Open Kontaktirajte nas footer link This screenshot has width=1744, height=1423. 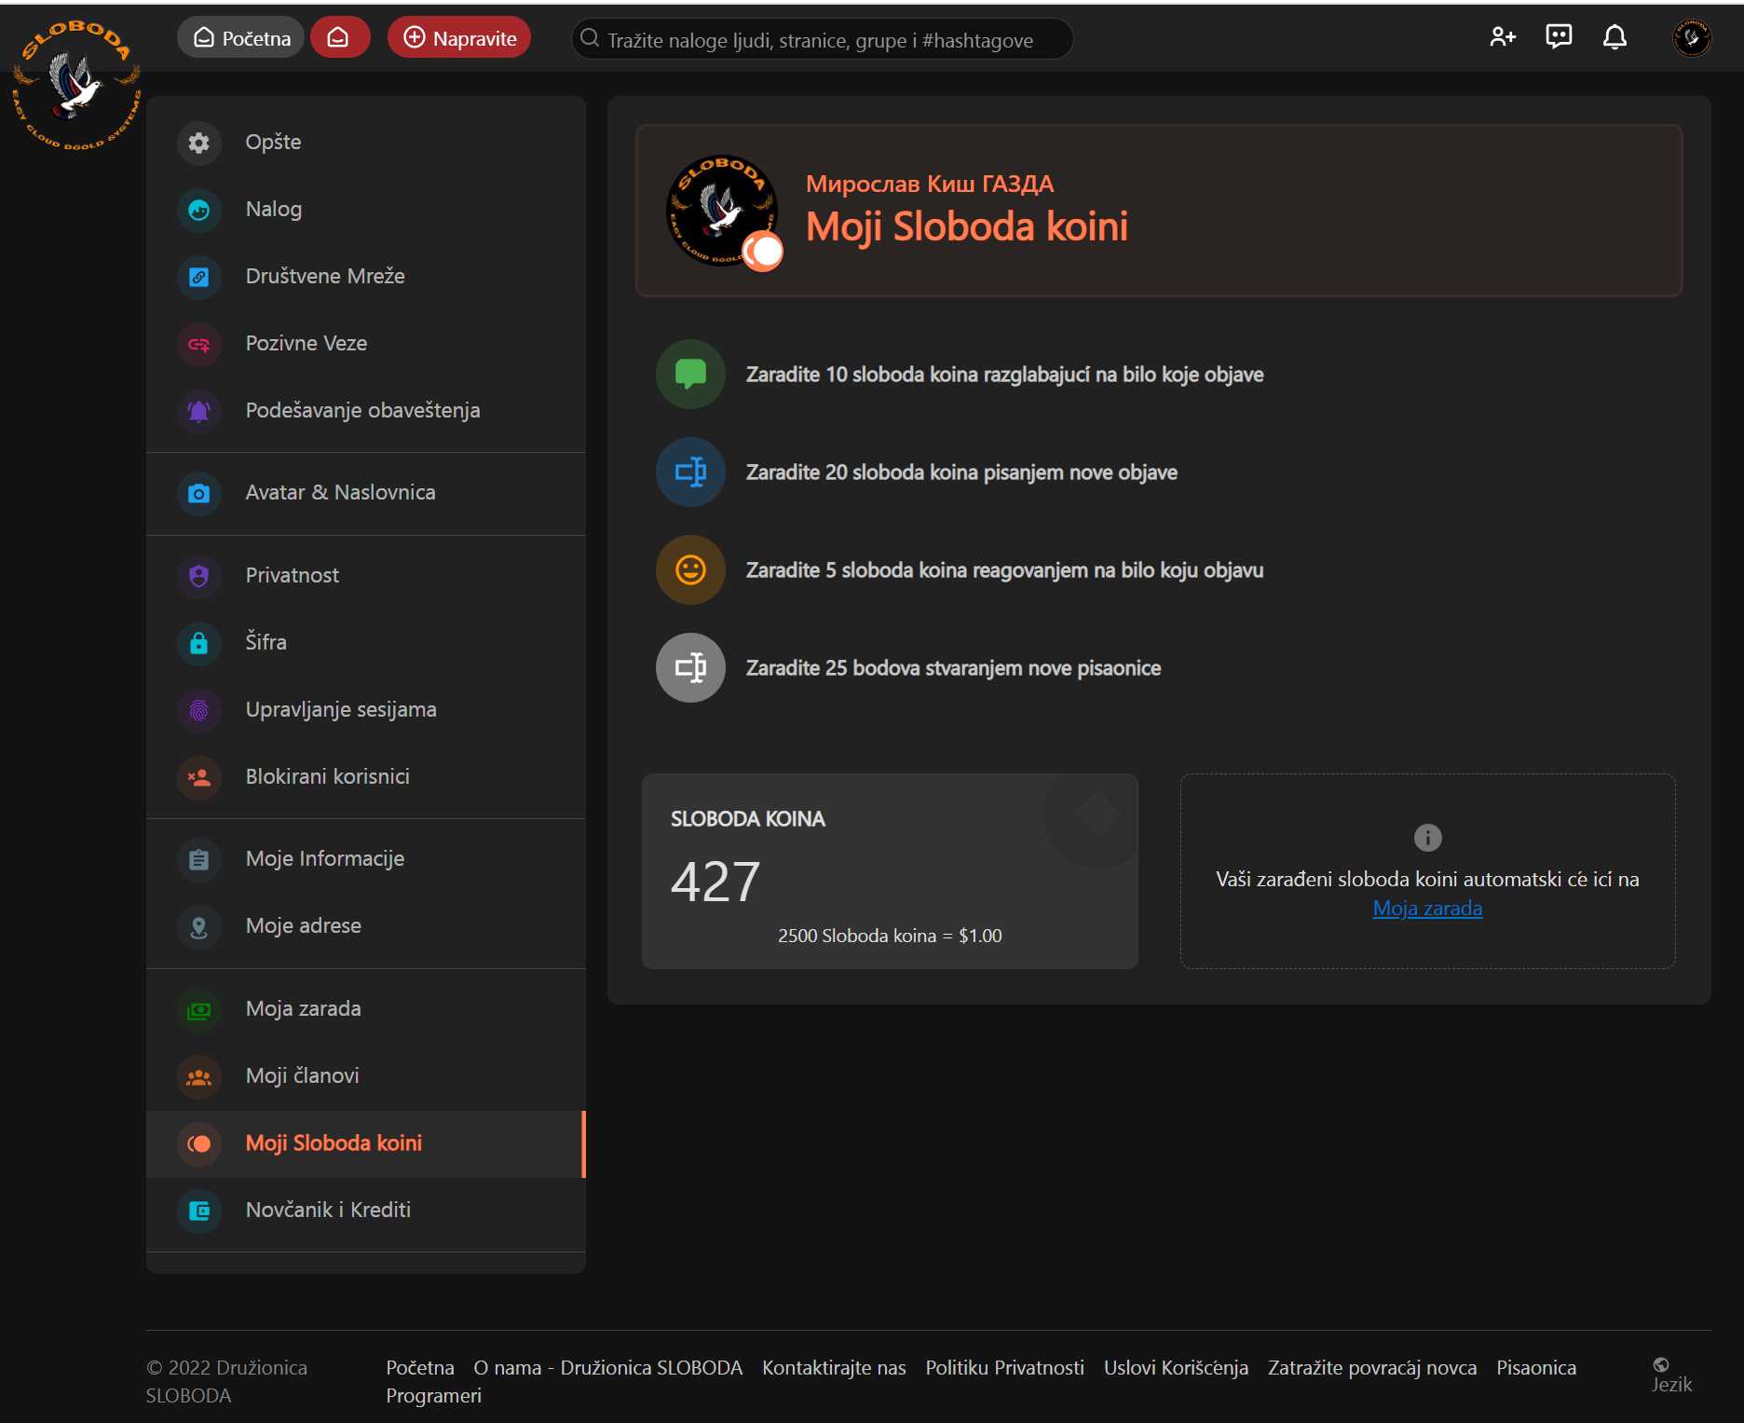[x=834, y=1367]
